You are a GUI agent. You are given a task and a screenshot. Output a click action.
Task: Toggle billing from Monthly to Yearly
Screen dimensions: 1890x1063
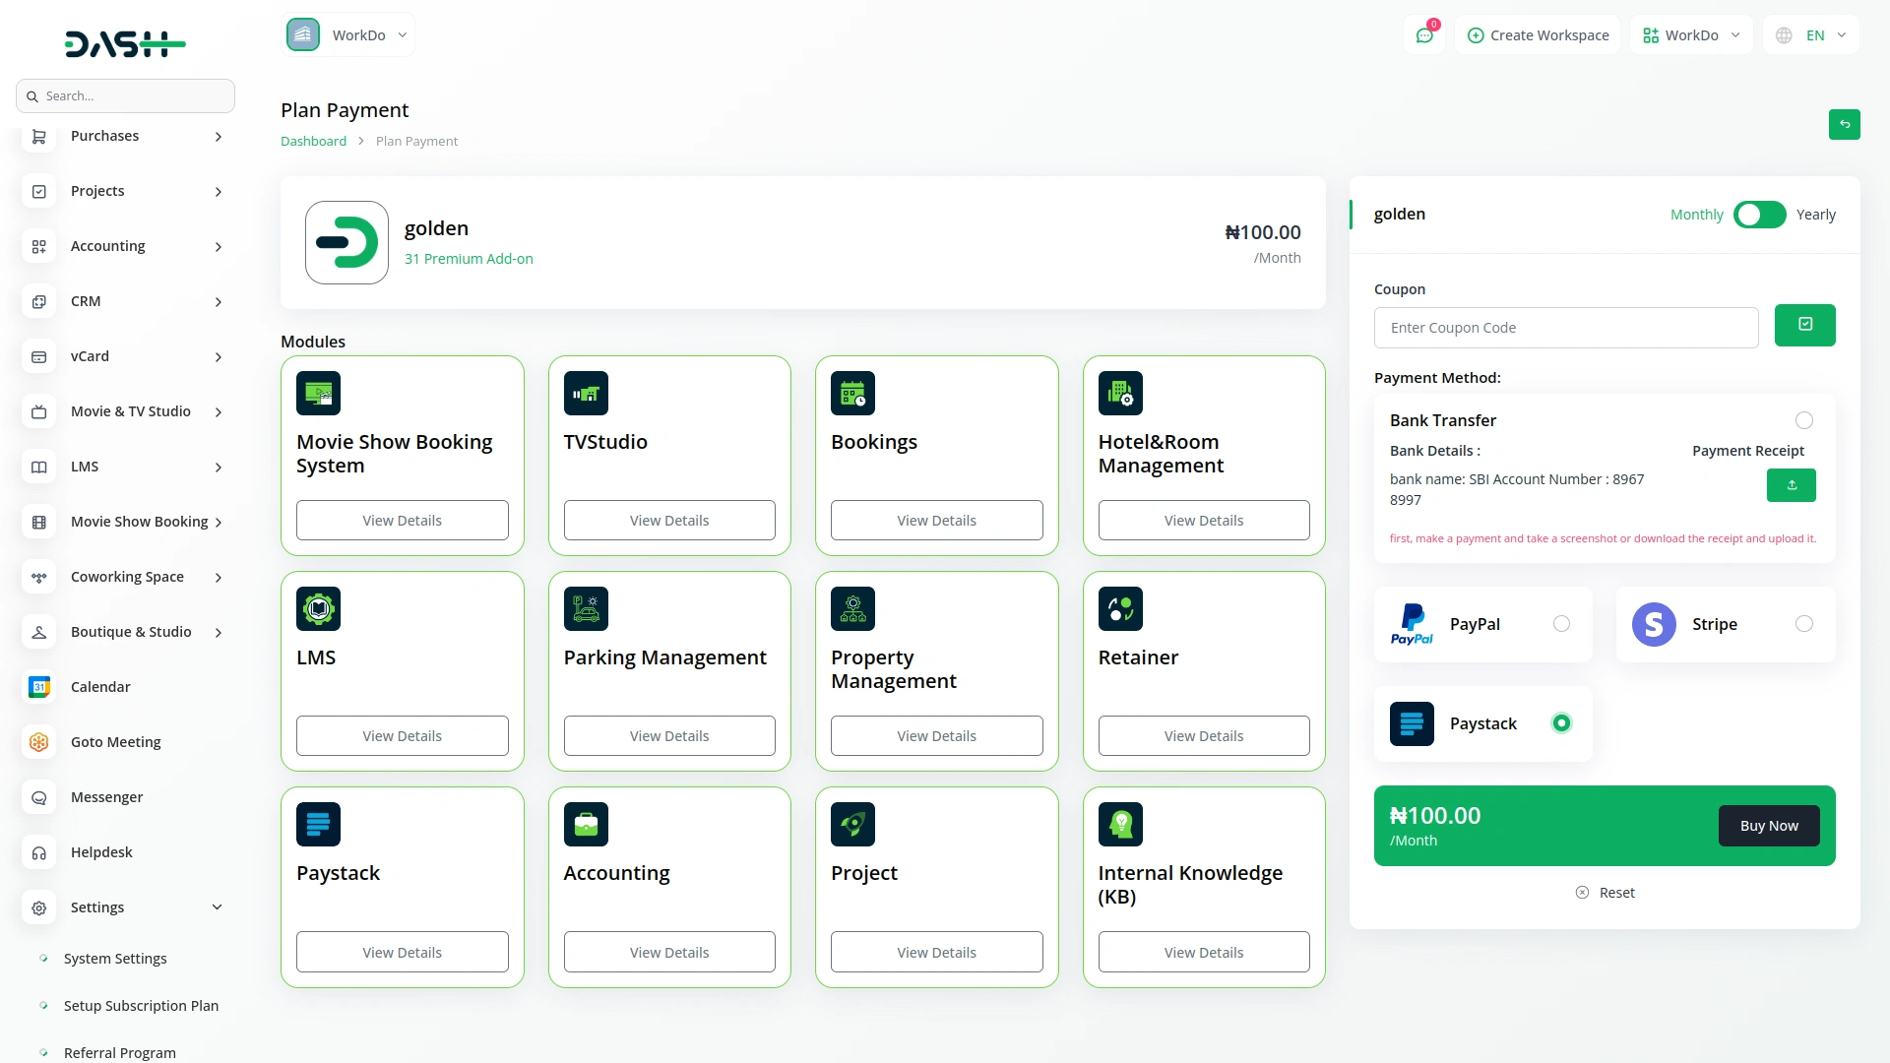(1759, 215)
